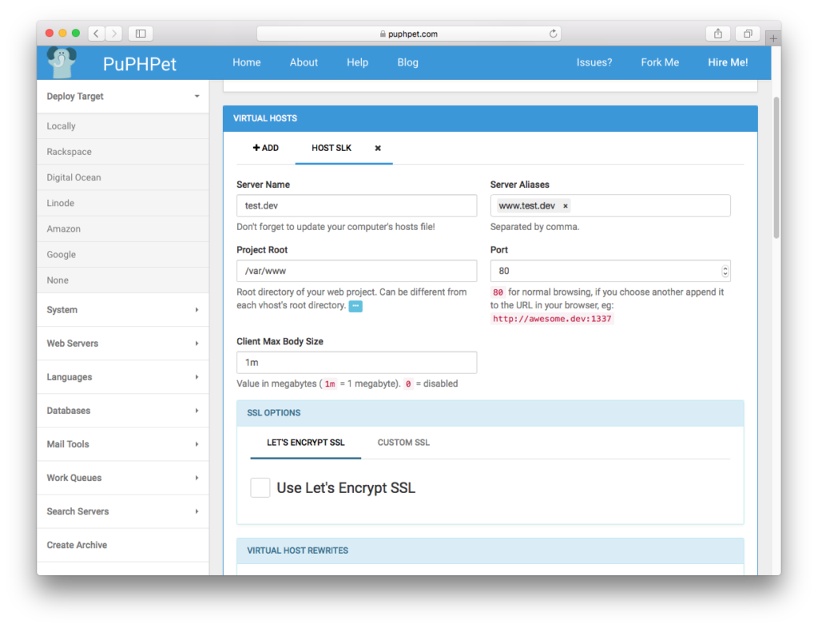
Task: Focus the Client Max Body Size field
Action: coord(356,363)
